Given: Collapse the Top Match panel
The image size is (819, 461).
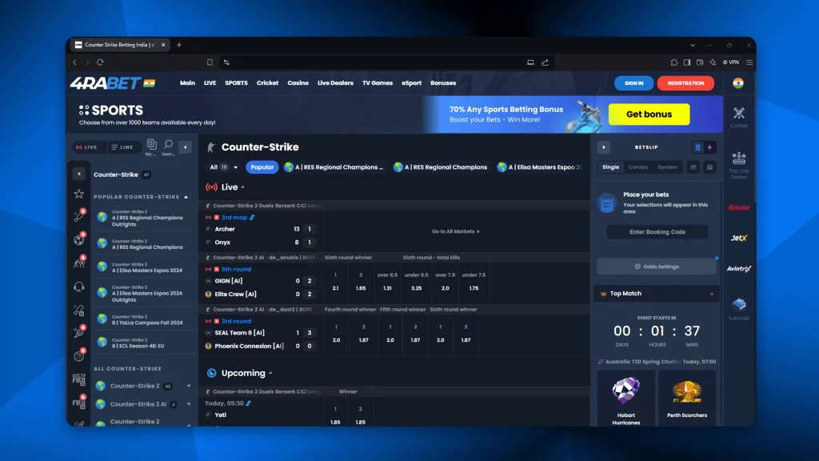Looking at the screenshot, I should point(711,294).
